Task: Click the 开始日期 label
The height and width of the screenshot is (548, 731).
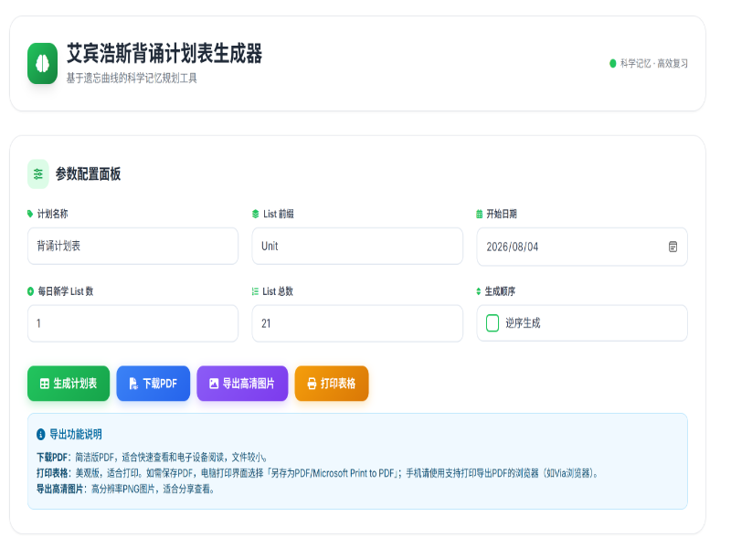Action: [502, 214]
